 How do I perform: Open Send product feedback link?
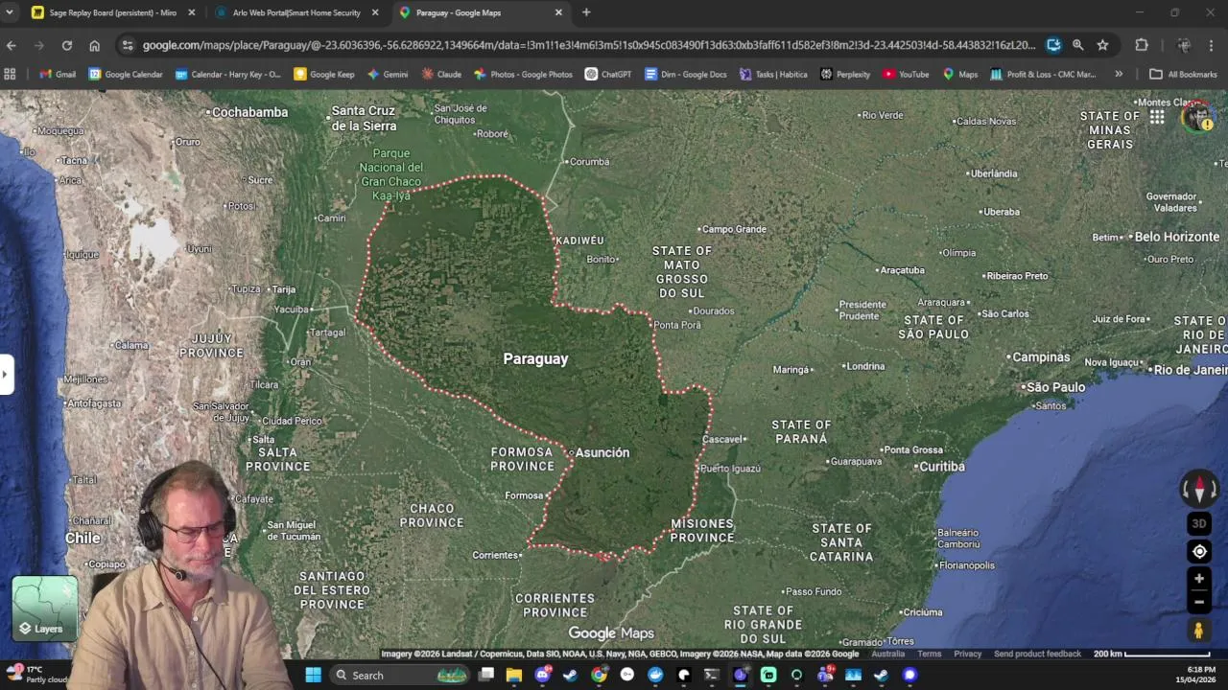click(1037, 655)
